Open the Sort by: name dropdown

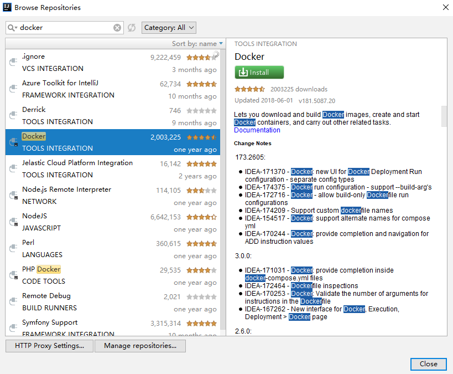[x=197, y=44]
